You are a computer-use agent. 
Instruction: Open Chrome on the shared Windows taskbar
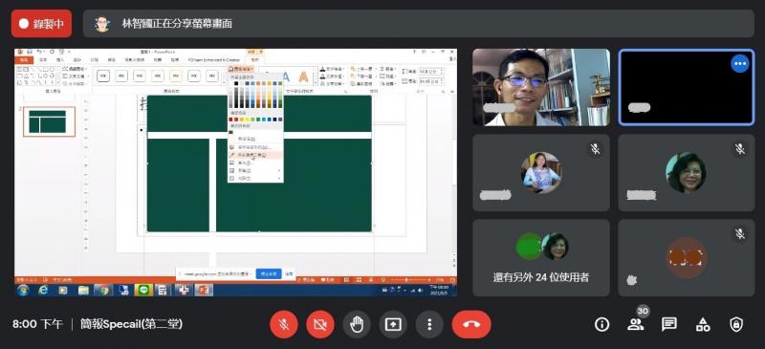(x=102, y=291)
